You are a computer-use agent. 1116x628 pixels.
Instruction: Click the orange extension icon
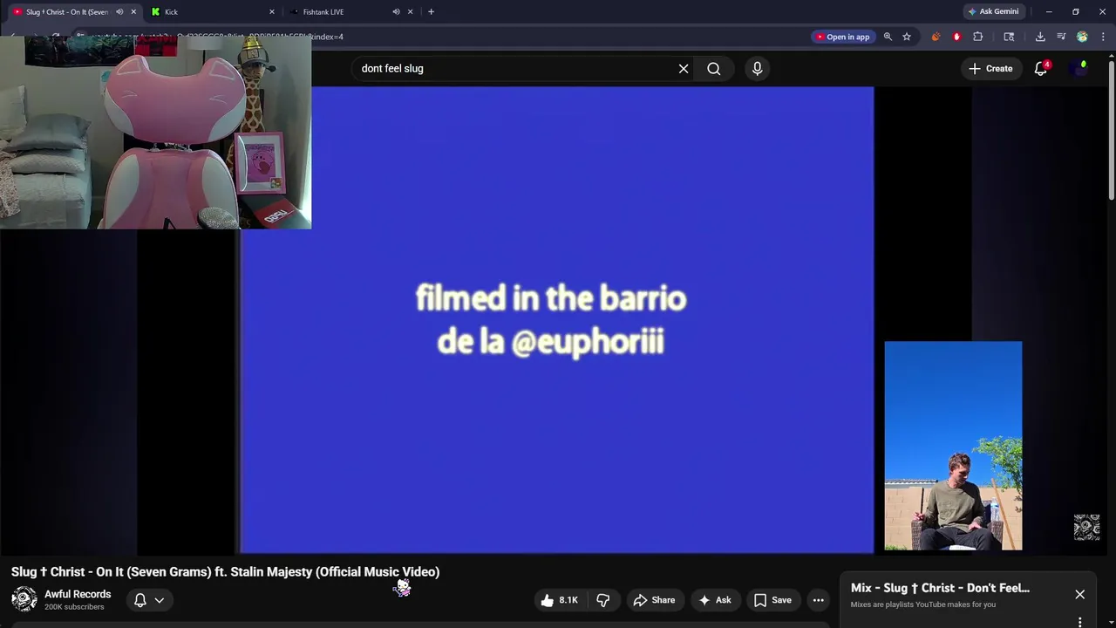pyautogui.click(x=936, y=37)
